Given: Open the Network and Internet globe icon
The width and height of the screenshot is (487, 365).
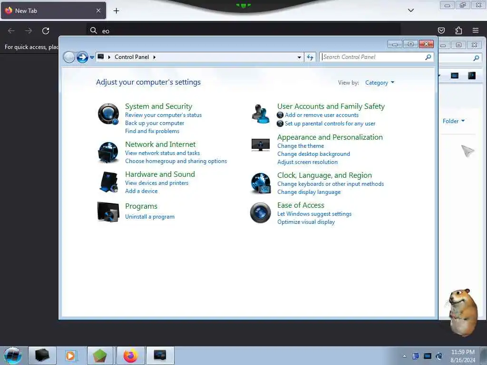Looking at the screenshot, I should click(108, 152).
